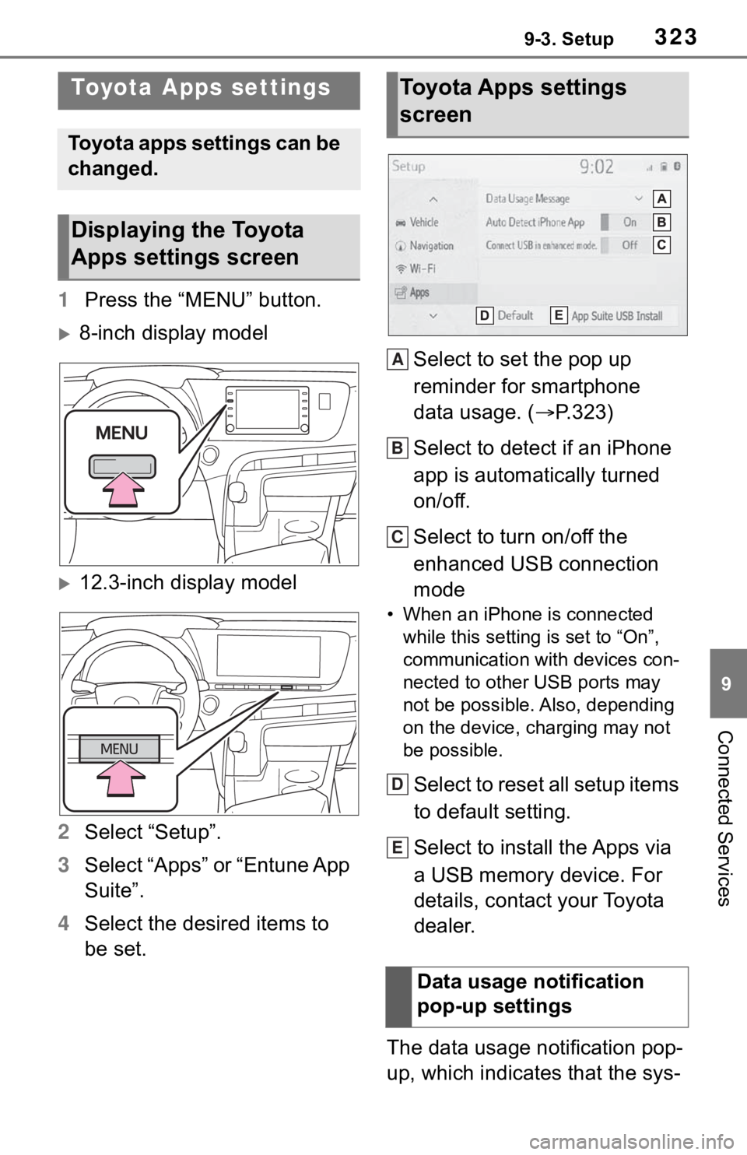This screenshot has width=747, height=1155.
Task: Click the page number 323
Action: point(675,37)
